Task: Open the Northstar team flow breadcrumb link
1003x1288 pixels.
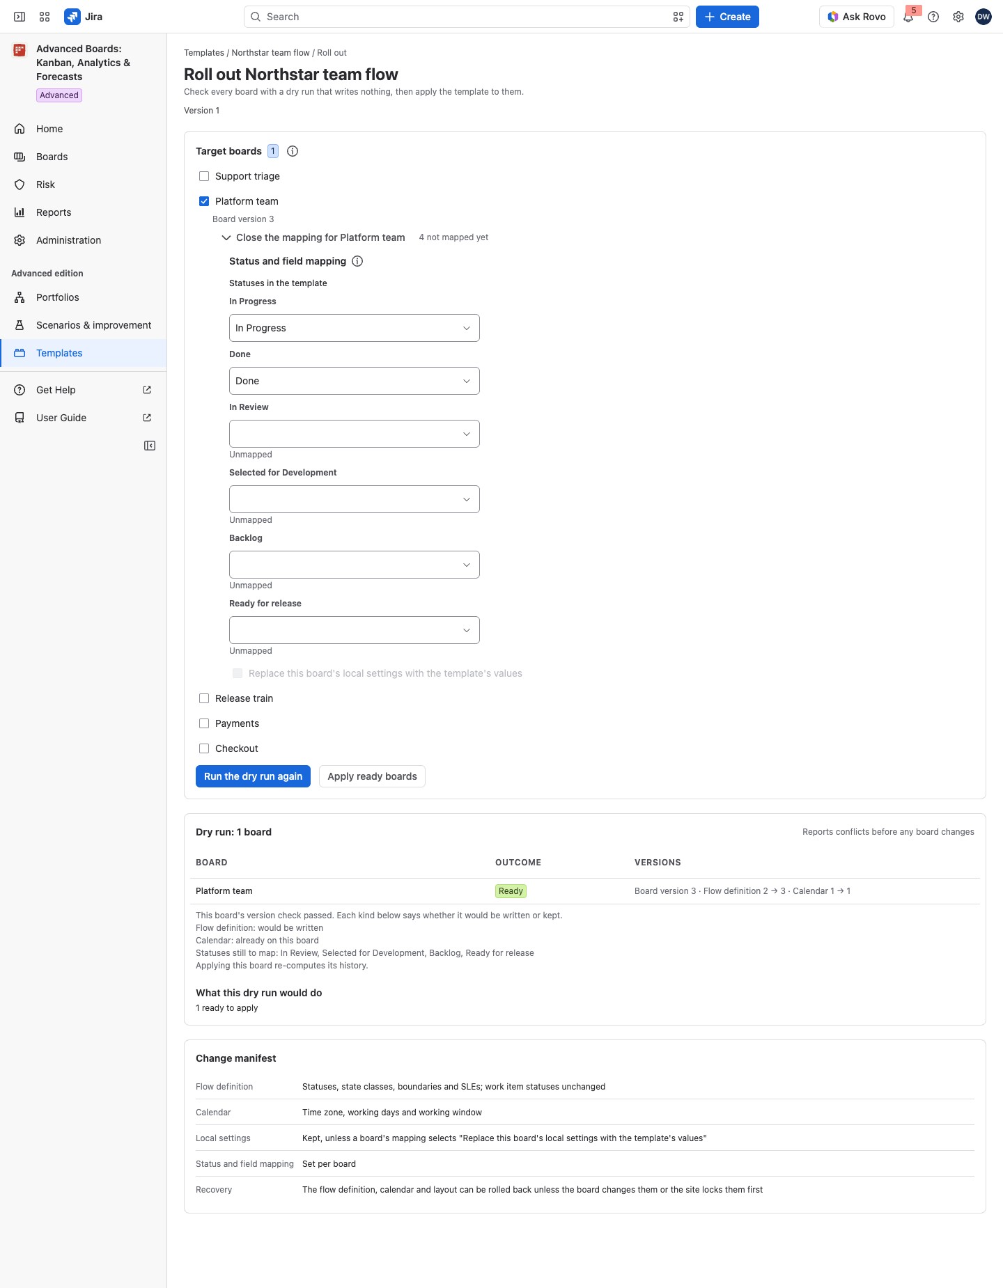Action: [x=270, y=53]
